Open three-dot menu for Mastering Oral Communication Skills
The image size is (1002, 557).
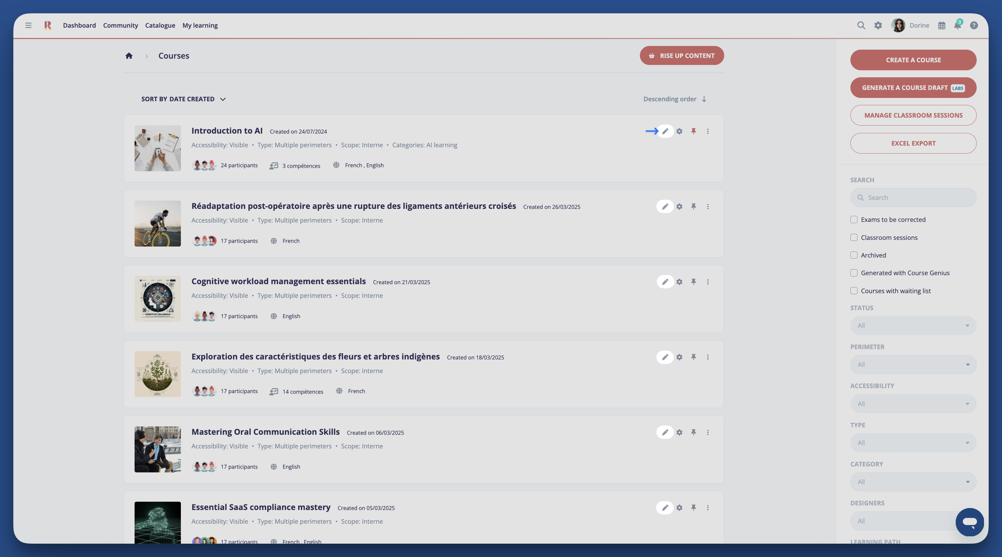tap(708, 432)
